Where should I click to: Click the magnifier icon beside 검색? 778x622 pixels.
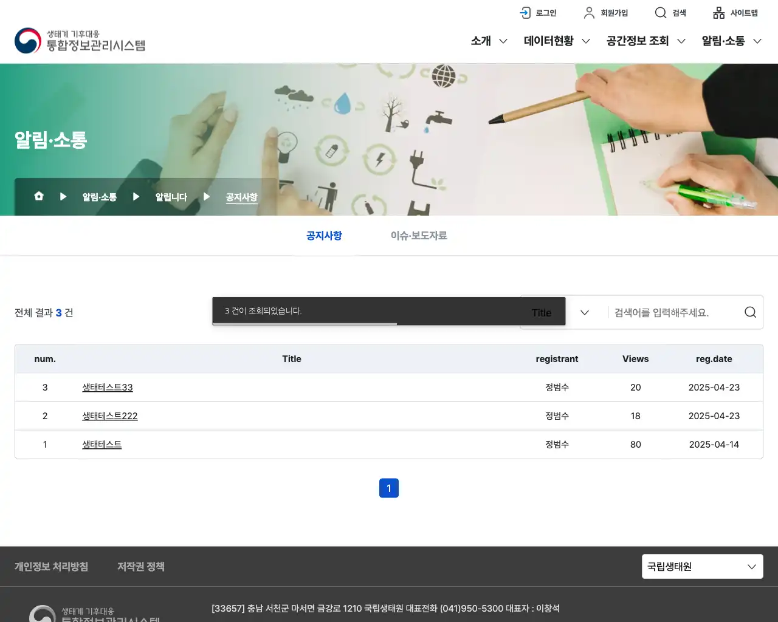coord(661,13)
